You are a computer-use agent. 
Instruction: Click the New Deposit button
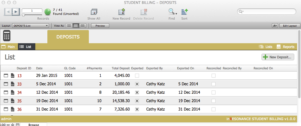pyautogui.click(x=278, y=57)
